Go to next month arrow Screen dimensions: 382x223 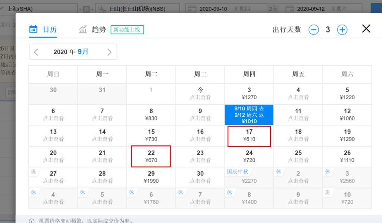coord(109,52)
